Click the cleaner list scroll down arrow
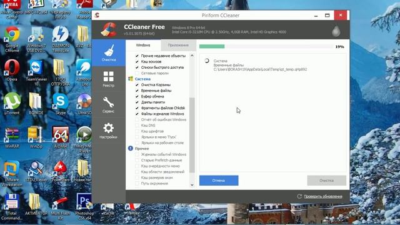This screenshot has width=400, height=225. (x=192, y=185)
